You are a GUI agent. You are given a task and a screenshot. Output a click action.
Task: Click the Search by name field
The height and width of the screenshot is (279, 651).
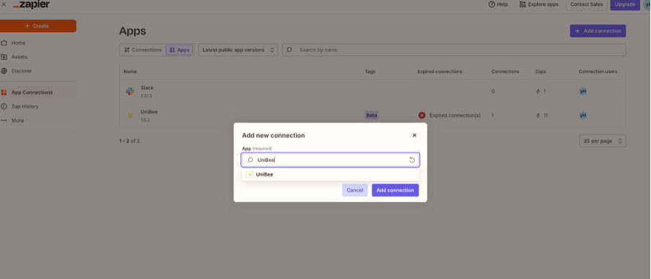pyautogui.click(x=454, y=50)
